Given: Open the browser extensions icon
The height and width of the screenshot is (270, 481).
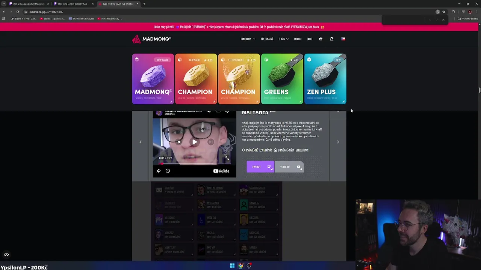Looking at the screenshot, I should (x=453, y=12).
